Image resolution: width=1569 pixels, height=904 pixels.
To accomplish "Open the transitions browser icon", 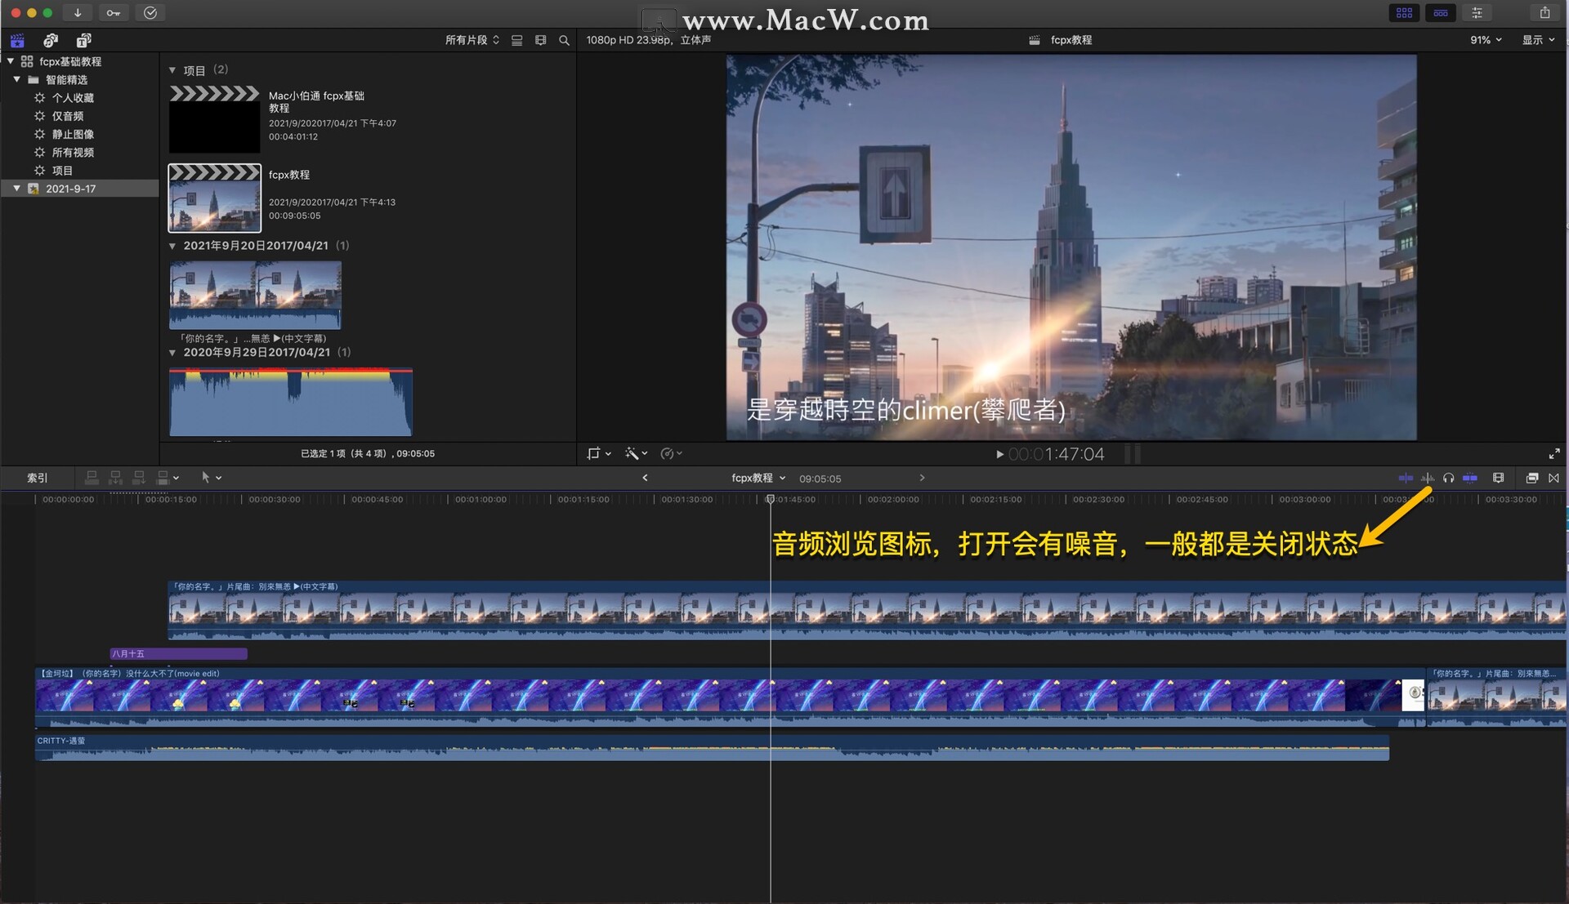I will (1553, 478).
